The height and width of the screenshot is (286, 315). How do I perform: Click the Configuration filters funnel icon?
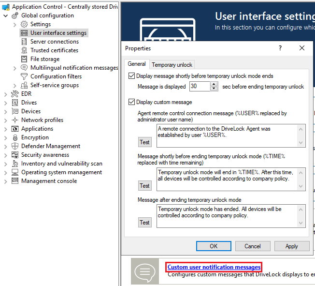[x=24, y=76]
